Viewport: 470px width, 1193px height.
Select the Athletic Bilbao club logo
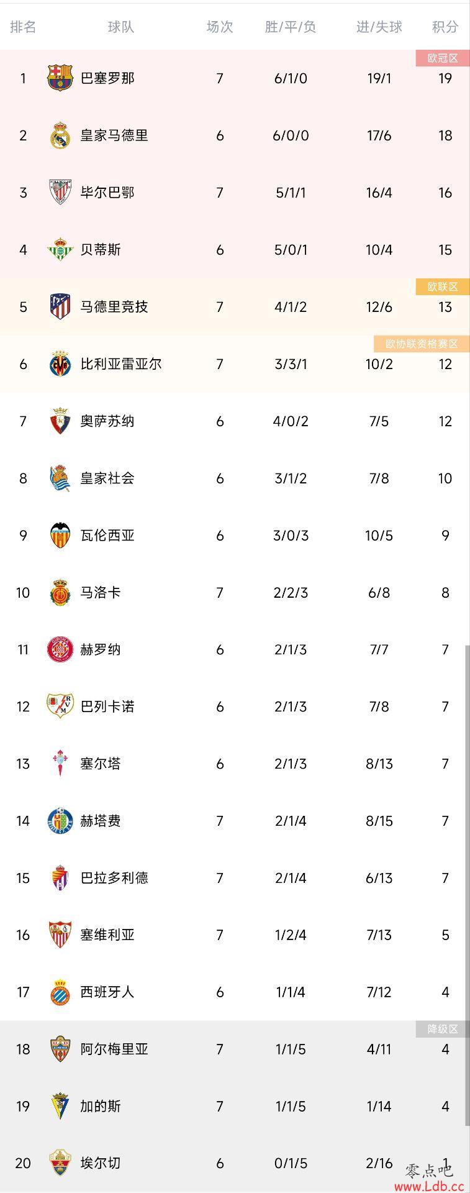coord(60,193)
